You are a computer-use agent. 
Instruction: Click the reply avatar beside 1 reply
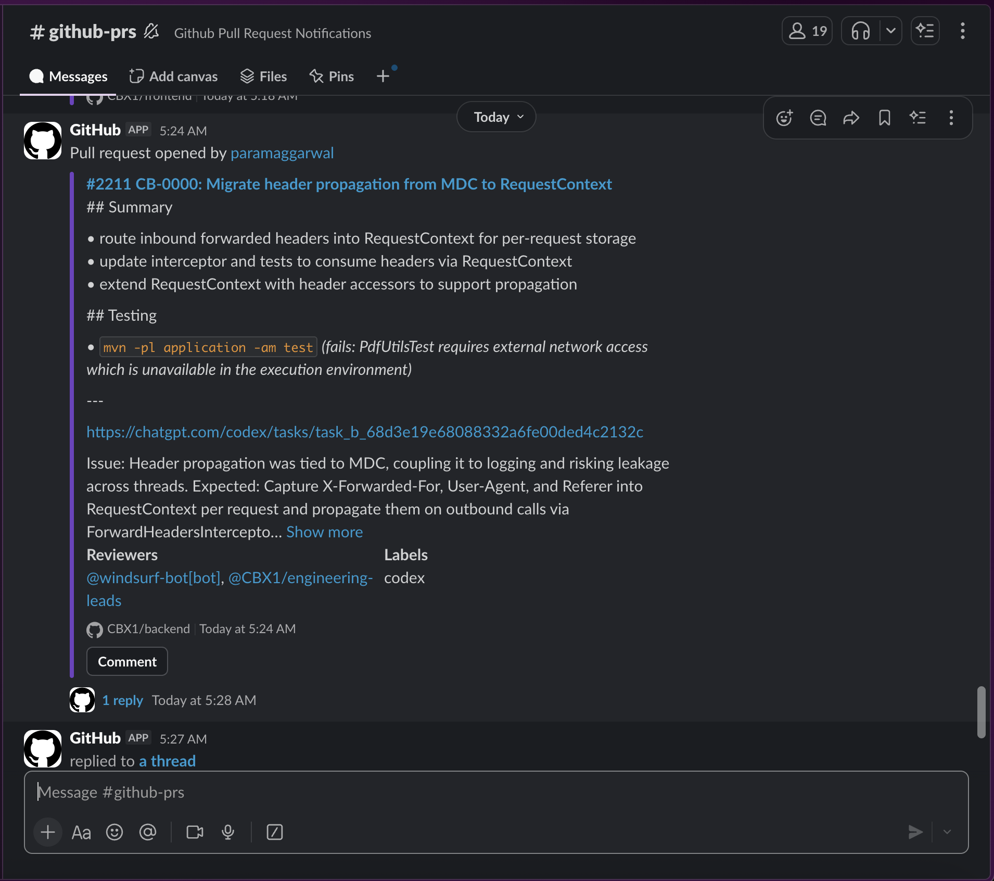click(x=82, y=700)
